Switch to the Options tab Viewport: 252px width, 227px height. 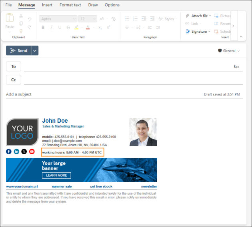click(x=112, y=5)
